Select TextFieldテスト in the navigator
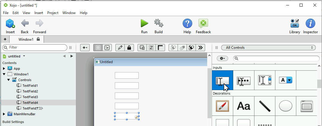This screenshot has width=322, height=126. pos(33,108)
